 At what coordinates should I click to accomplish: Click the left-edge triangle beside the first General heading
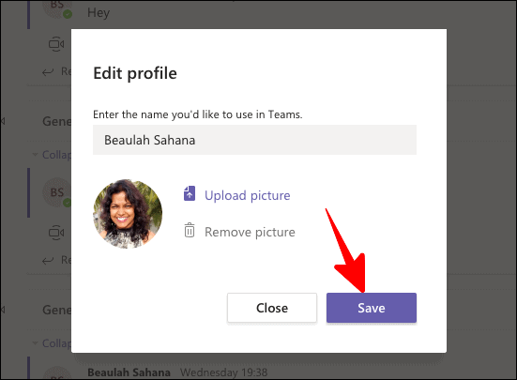click(3, 121)
